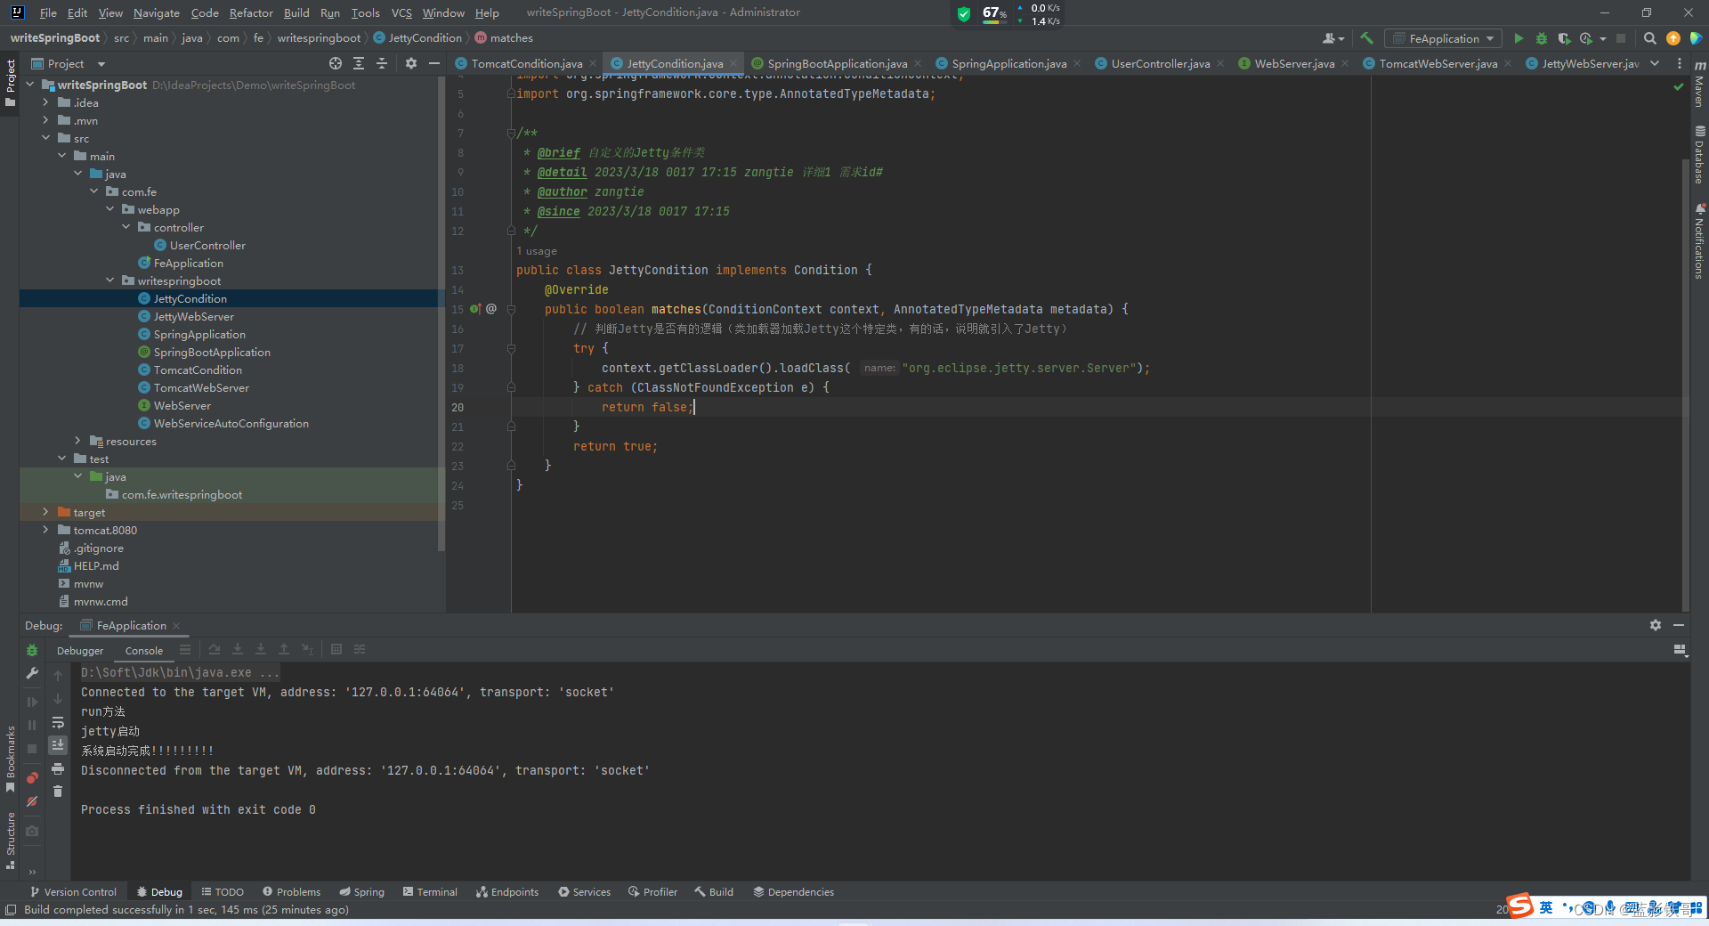Image resolution: width=1709 pixels, height=926 pixels.
Task: Hide the Project panel with minus icon
Action: click(x=434, y=63)
